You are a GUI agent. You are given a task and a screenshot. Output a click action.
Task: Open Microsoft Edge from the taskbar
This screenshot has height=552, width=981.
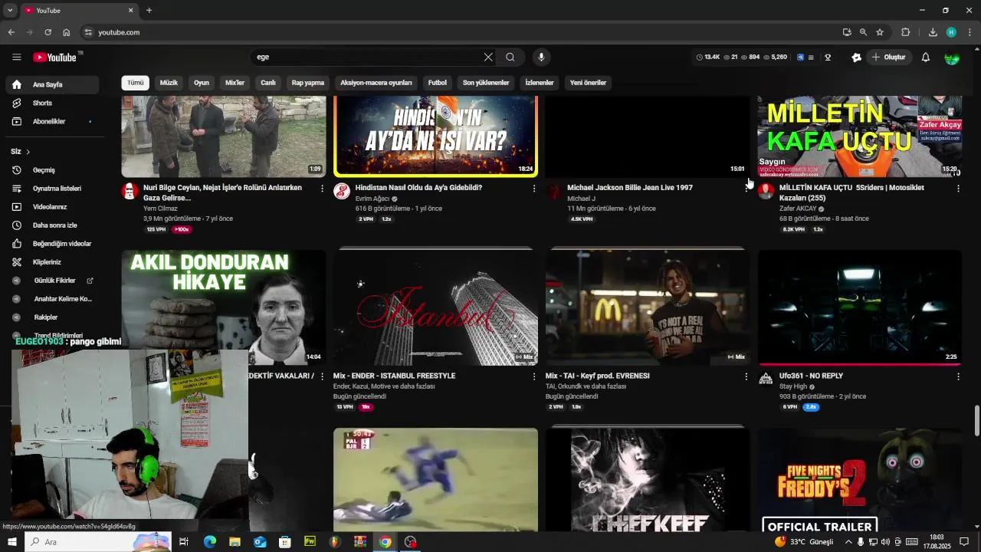[x=209, y=542]
